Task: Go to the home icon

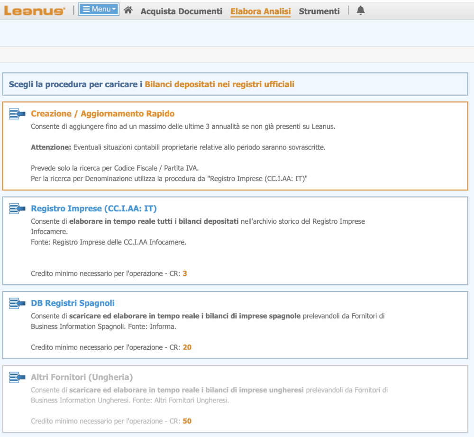Action: click(128, 10)
